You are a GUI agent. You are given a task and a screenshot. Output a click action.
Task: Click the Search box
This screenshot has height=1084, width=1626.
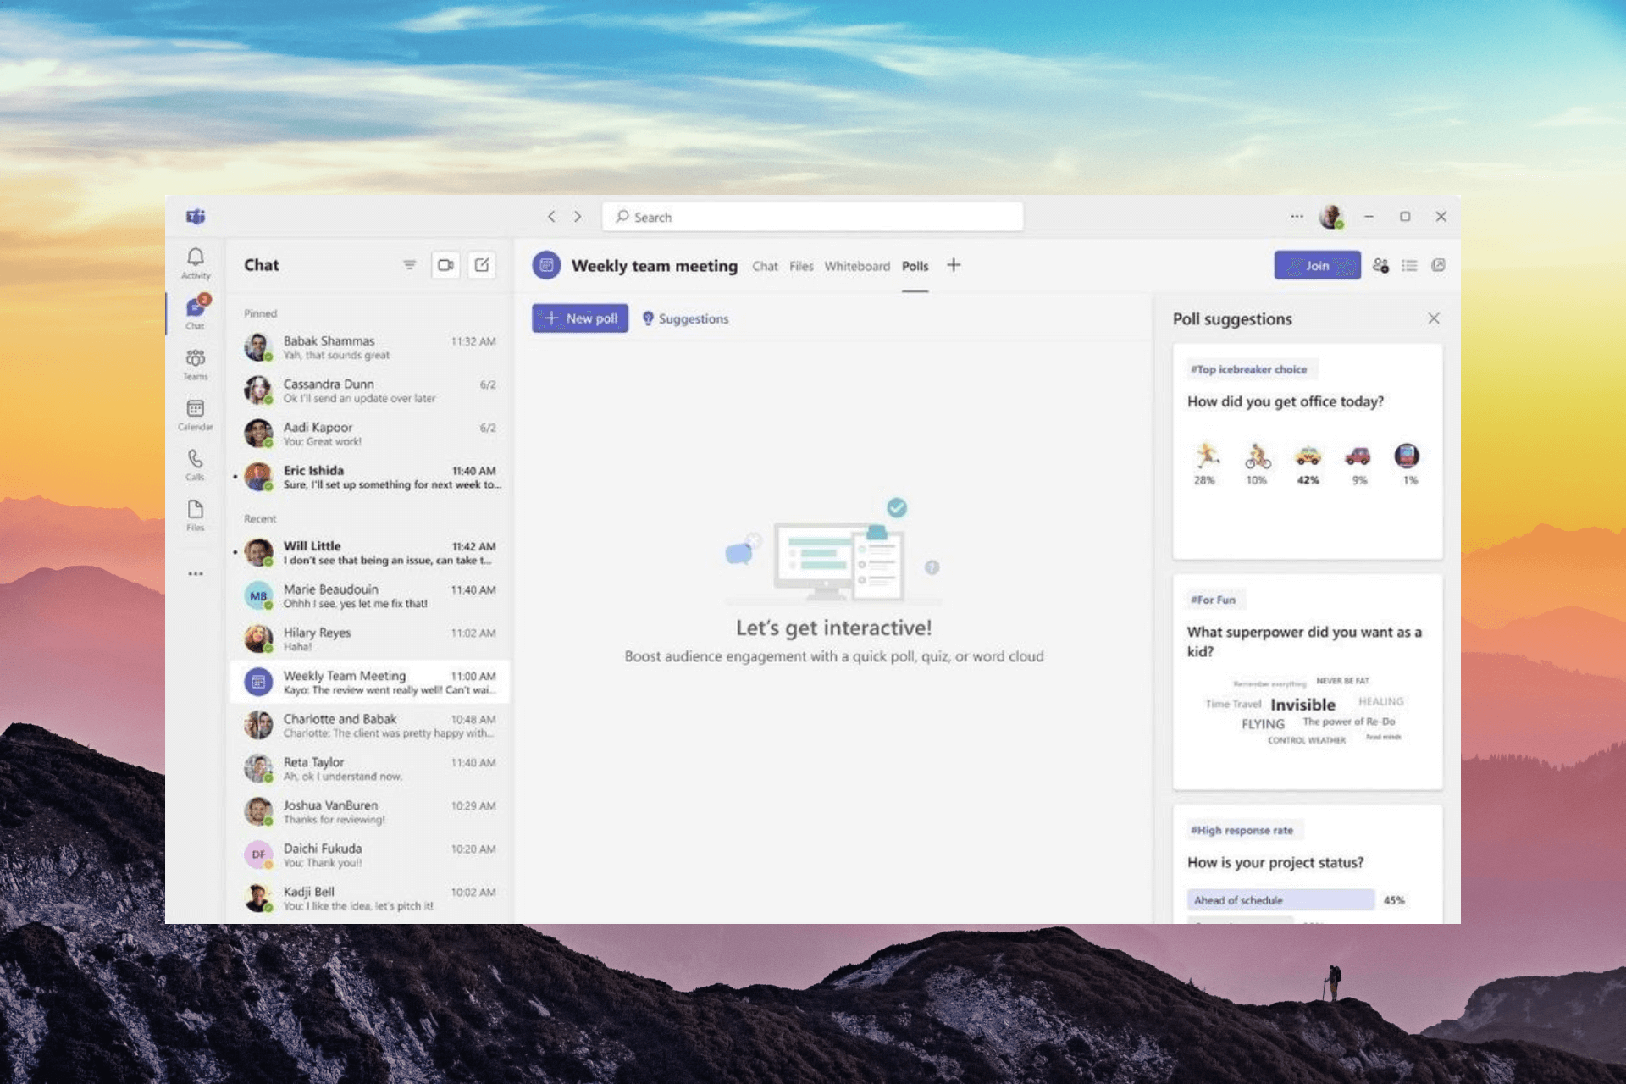812,217
